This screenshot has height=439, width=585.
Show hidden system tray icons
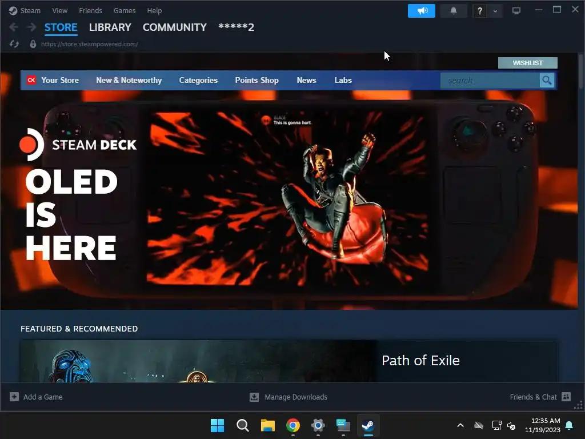click(x=460, y=425)
